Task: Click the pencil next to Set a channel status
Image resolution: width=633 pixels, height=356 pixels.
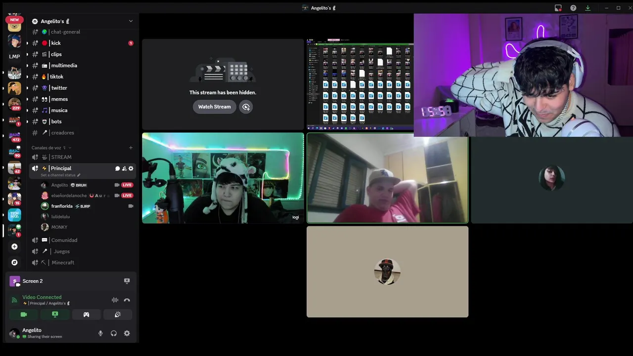Action: (x=78, y=175)
